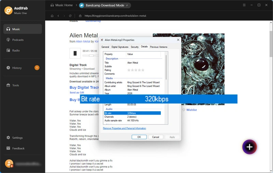Click the Send as Gift link

77,92
